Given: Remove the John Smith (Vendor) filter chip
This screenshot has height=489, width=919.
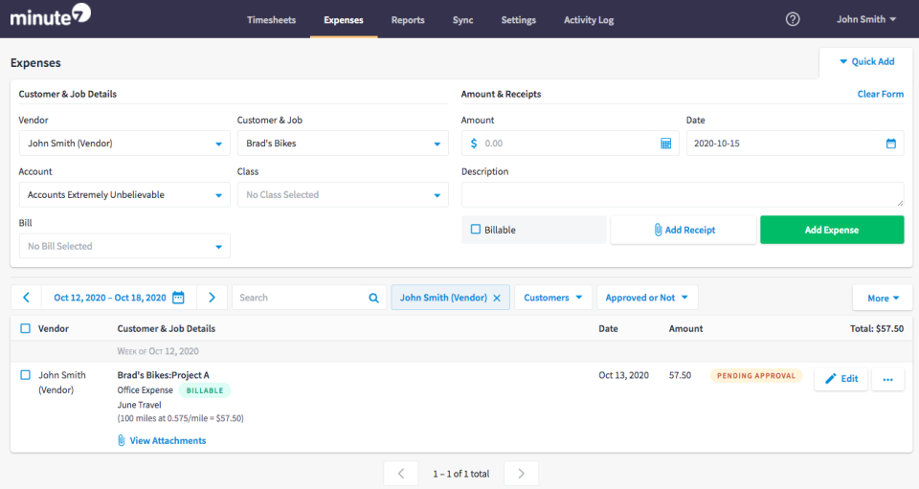Looking at the screenshot, I should (x=497, y=298).
